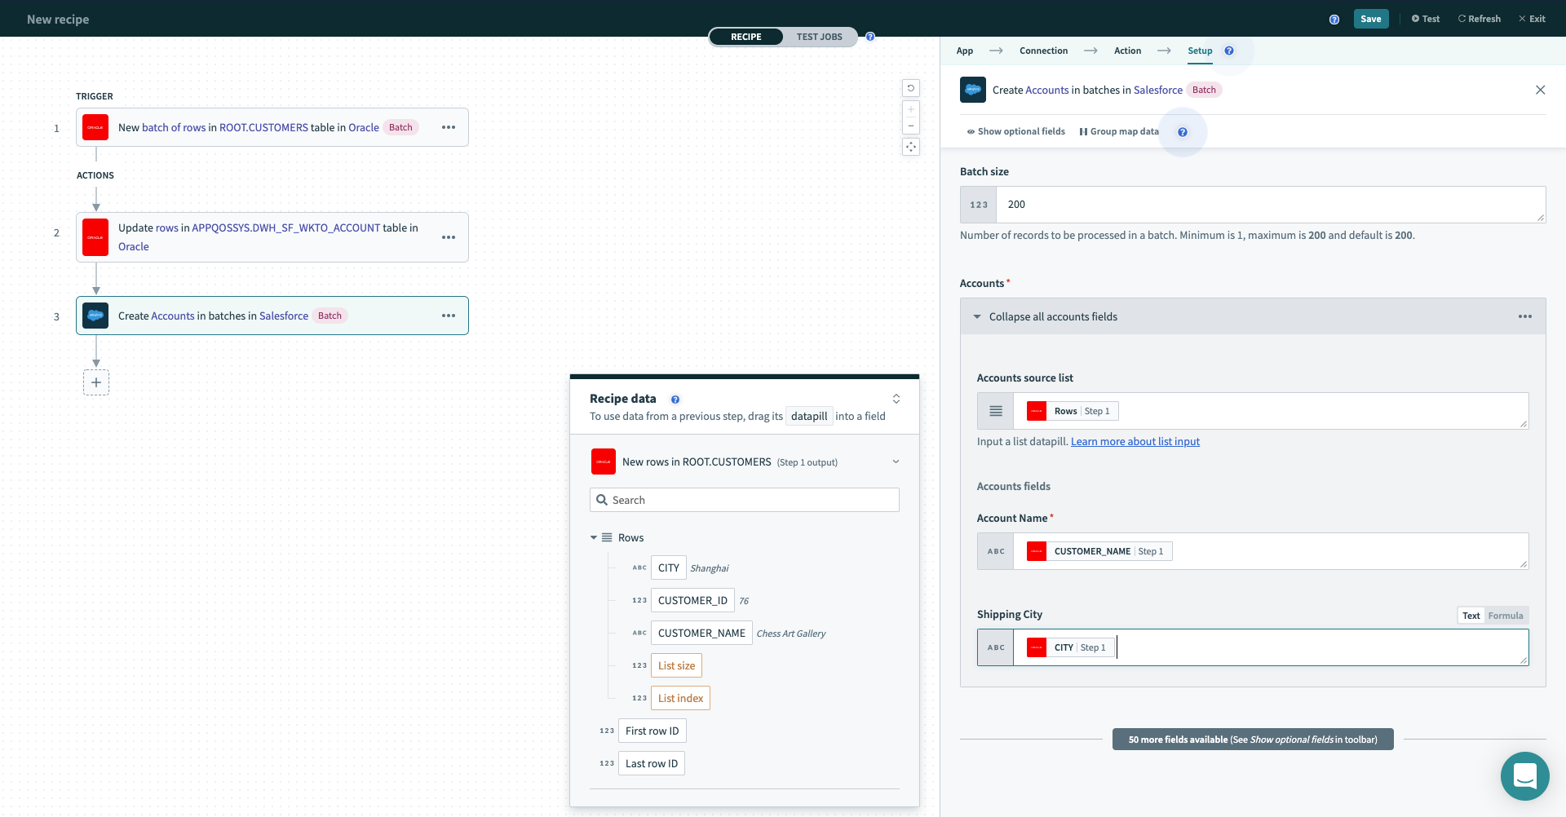
Task: Collapse the Rows datapill tree
Action: pos(594,538)
